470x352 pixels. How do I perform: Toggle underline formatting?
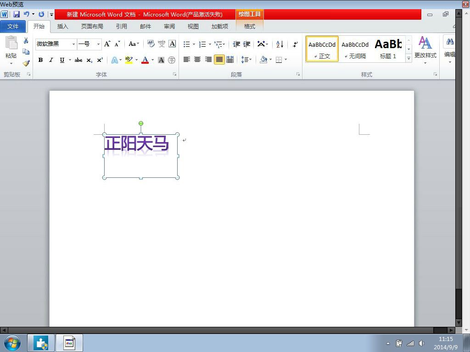point(62,60)
